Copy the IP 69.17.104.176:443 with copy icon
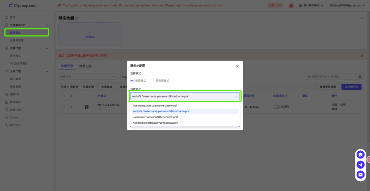The height and width of the screenshot is (191, 370). pyautogui.click(x=100, y=109)
